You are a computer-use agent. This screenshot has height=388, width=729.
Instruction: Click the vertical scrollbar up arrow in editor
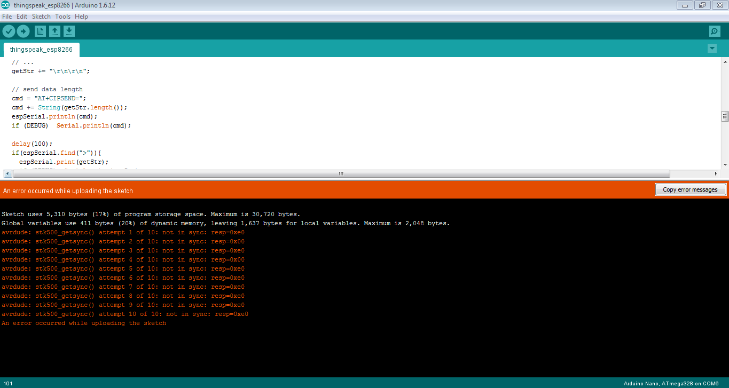point(725,61)
